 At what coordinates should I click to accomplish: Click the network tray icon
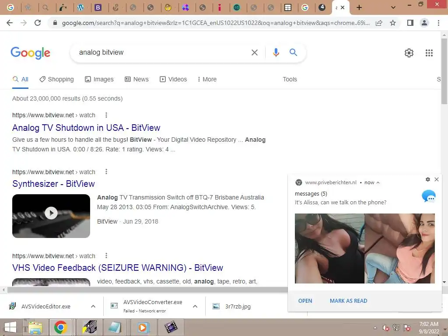point(396,328)
